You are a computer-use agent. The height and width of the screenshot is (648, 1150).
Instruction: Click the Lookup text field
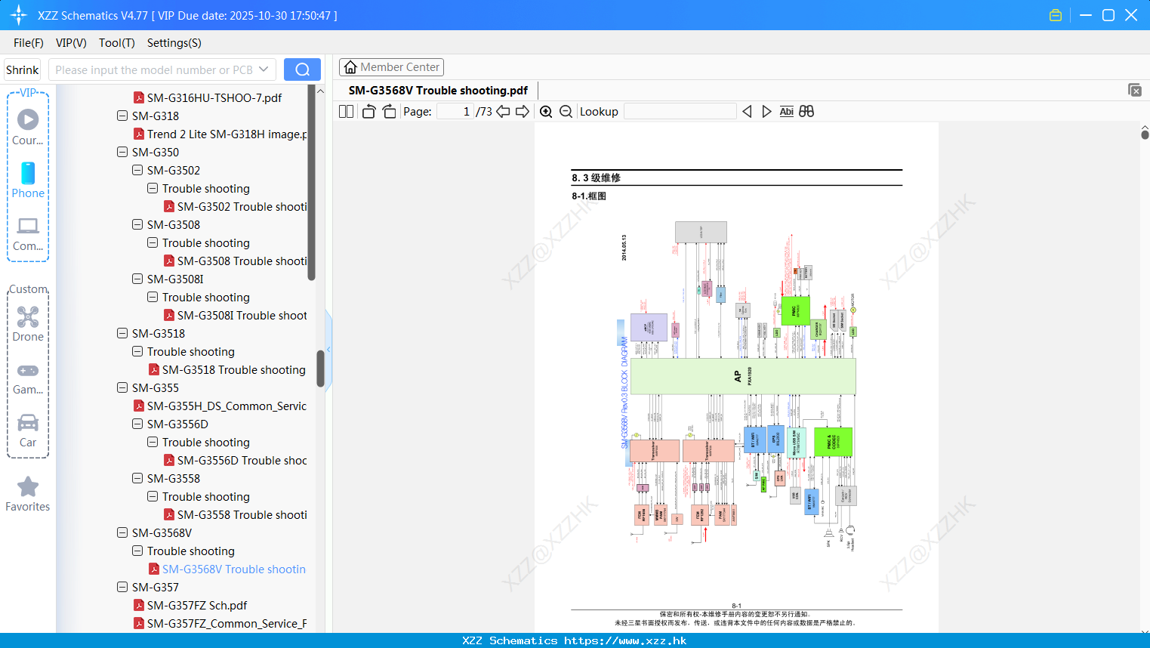(680, 111)
